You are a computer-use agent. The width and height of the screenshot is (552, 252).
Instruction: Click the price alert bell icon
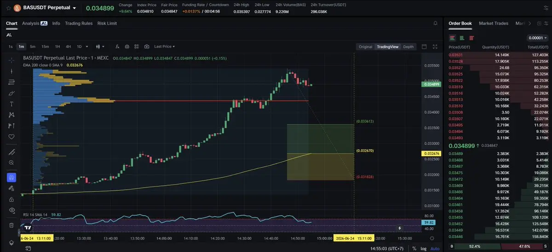[x=435, y=23]
